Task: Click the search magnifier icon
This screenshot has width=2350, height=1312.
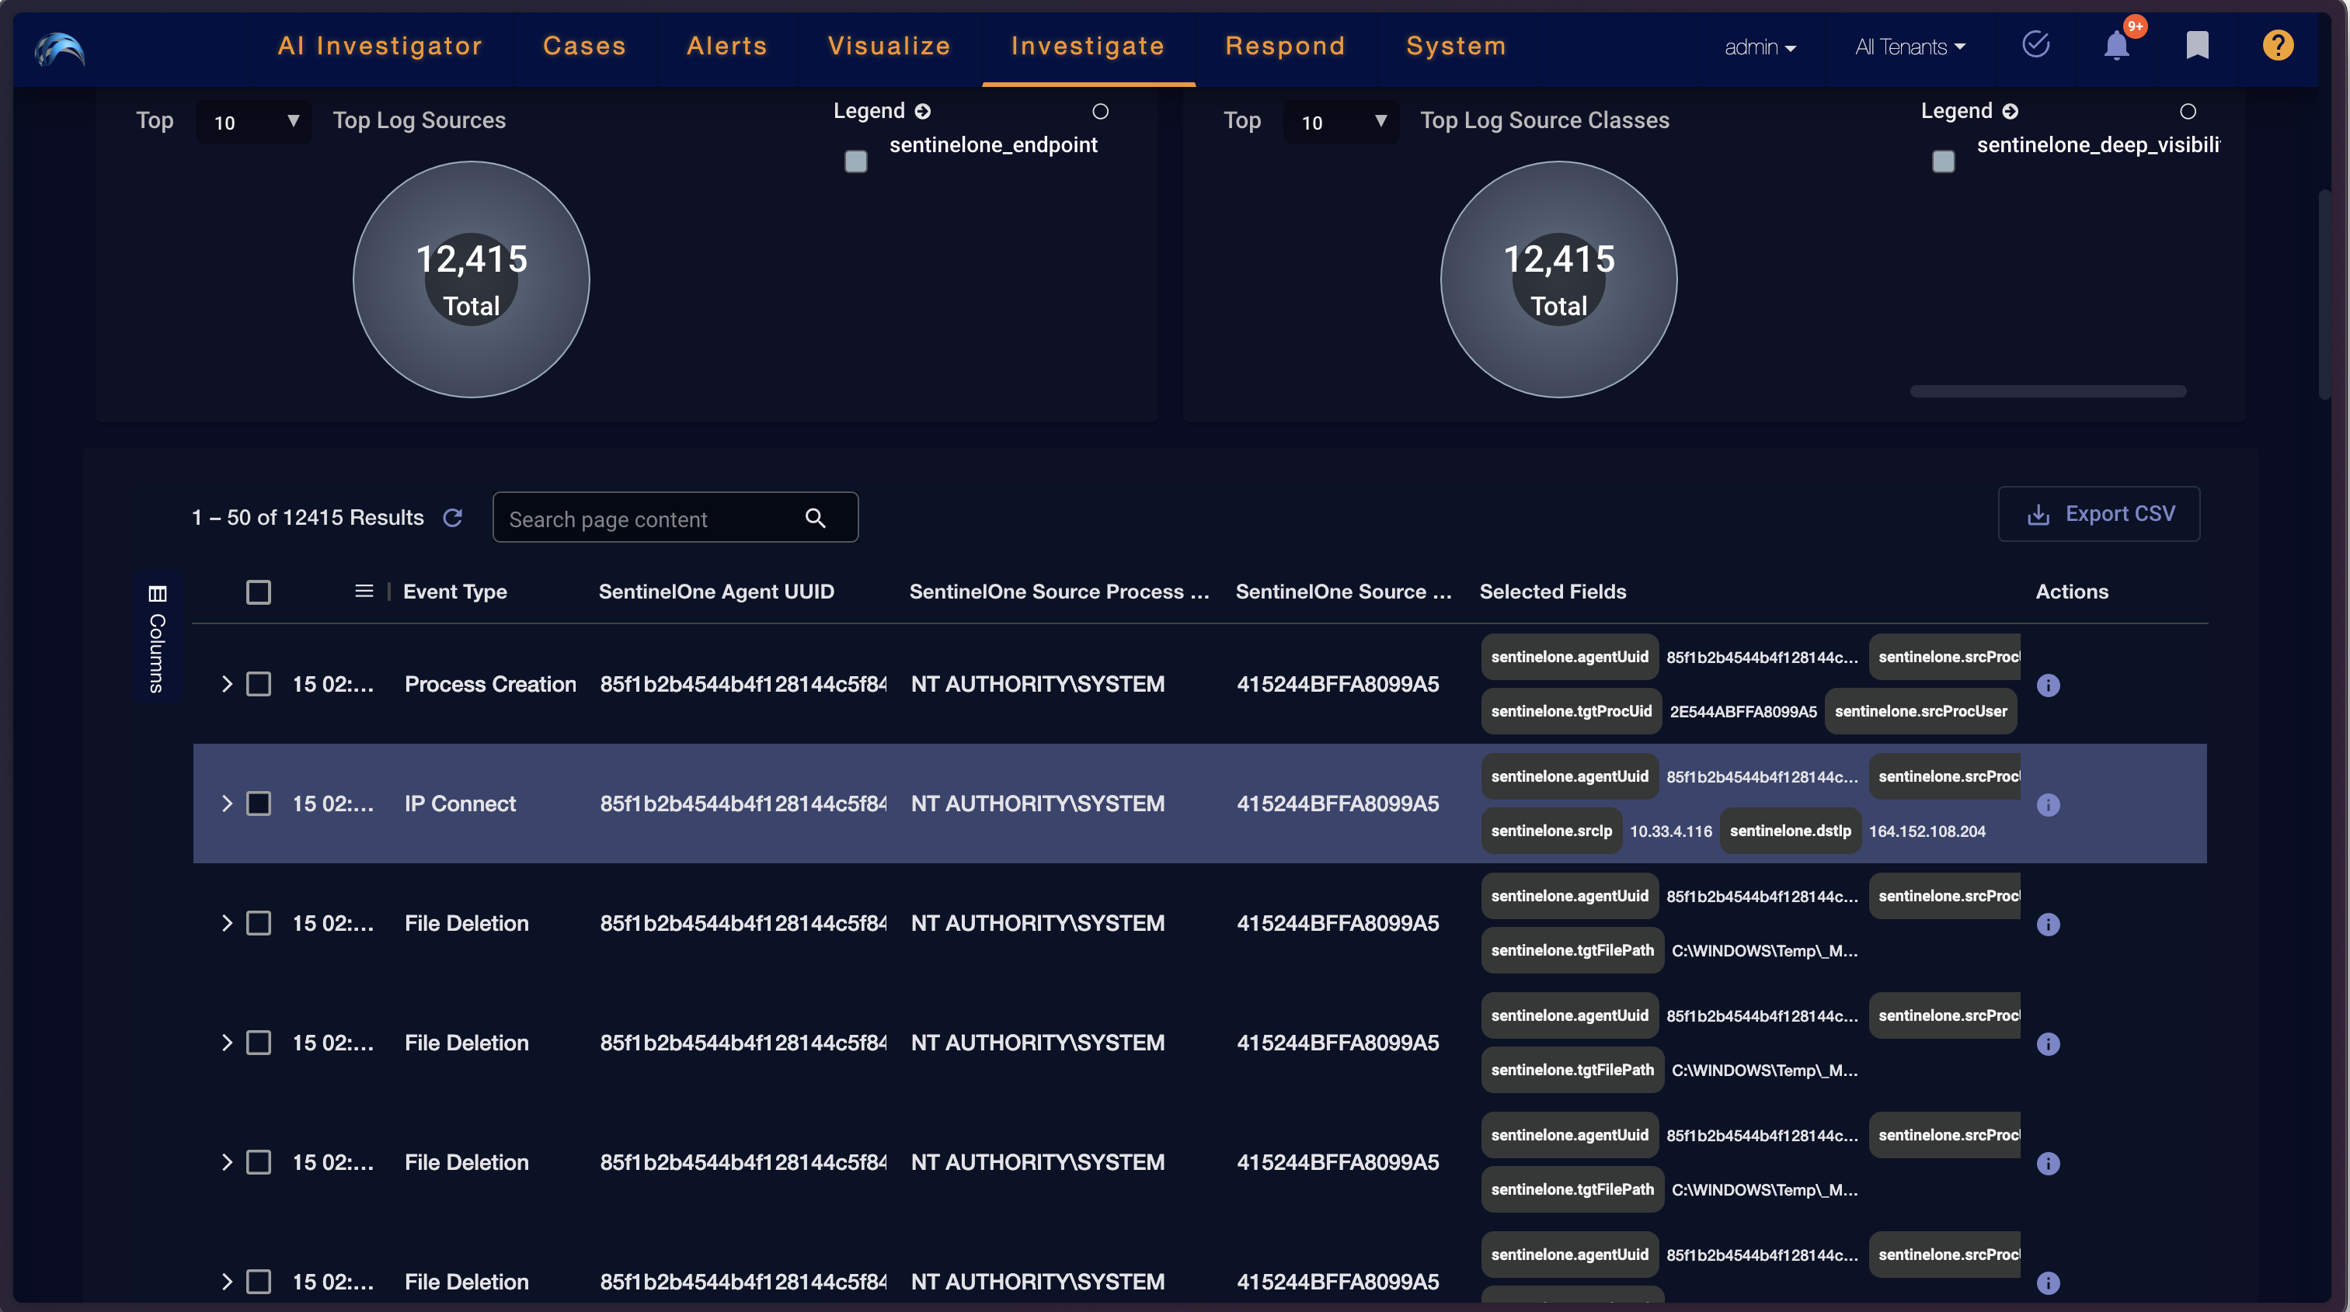Action: [816, 518]
